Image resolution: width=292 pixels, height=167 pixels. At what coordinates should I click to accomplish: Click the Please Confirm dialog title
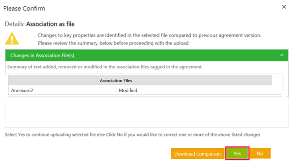[24, 8]
